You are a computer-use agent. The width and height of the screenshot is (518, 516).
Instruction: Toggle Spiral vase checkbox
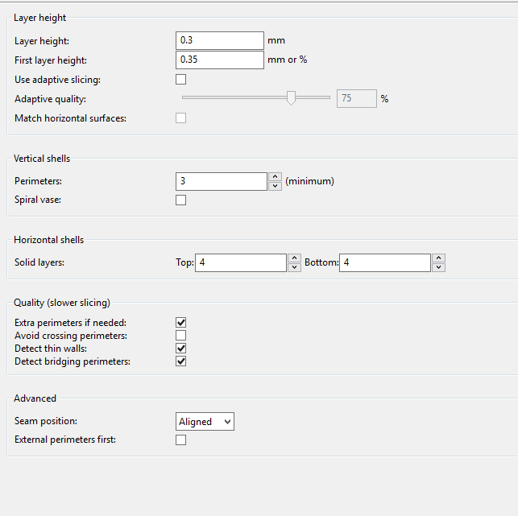click(x=180, y=200)
